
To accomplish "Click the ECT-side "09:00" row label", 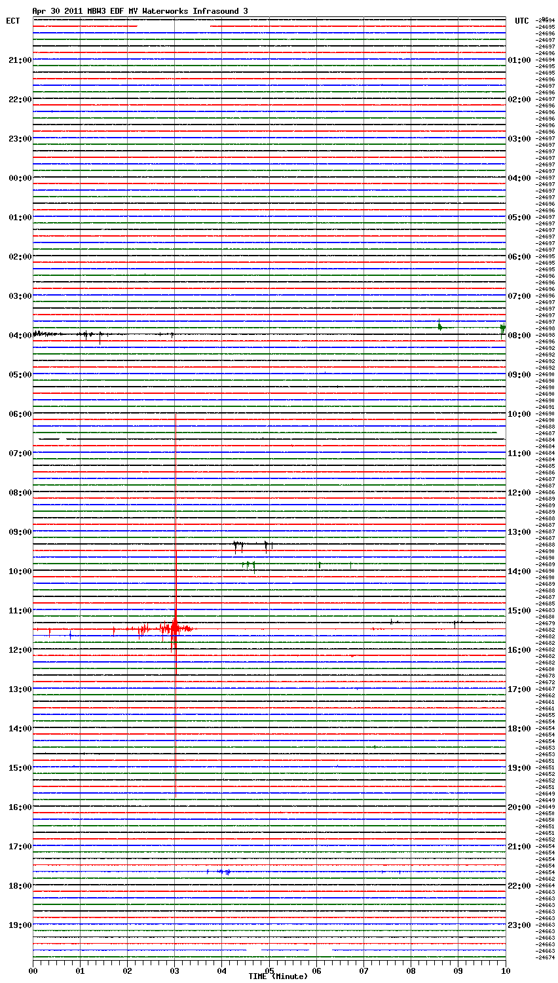I will 20,532.
